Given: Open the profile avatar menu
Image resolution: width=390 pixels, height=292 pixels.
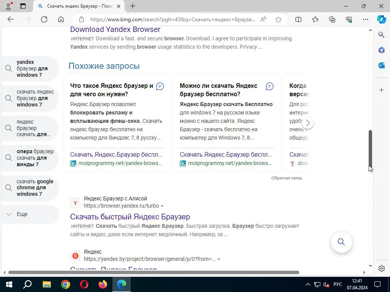Looking at the screenshot, I should pyautogui.click(x=9, y=6).
